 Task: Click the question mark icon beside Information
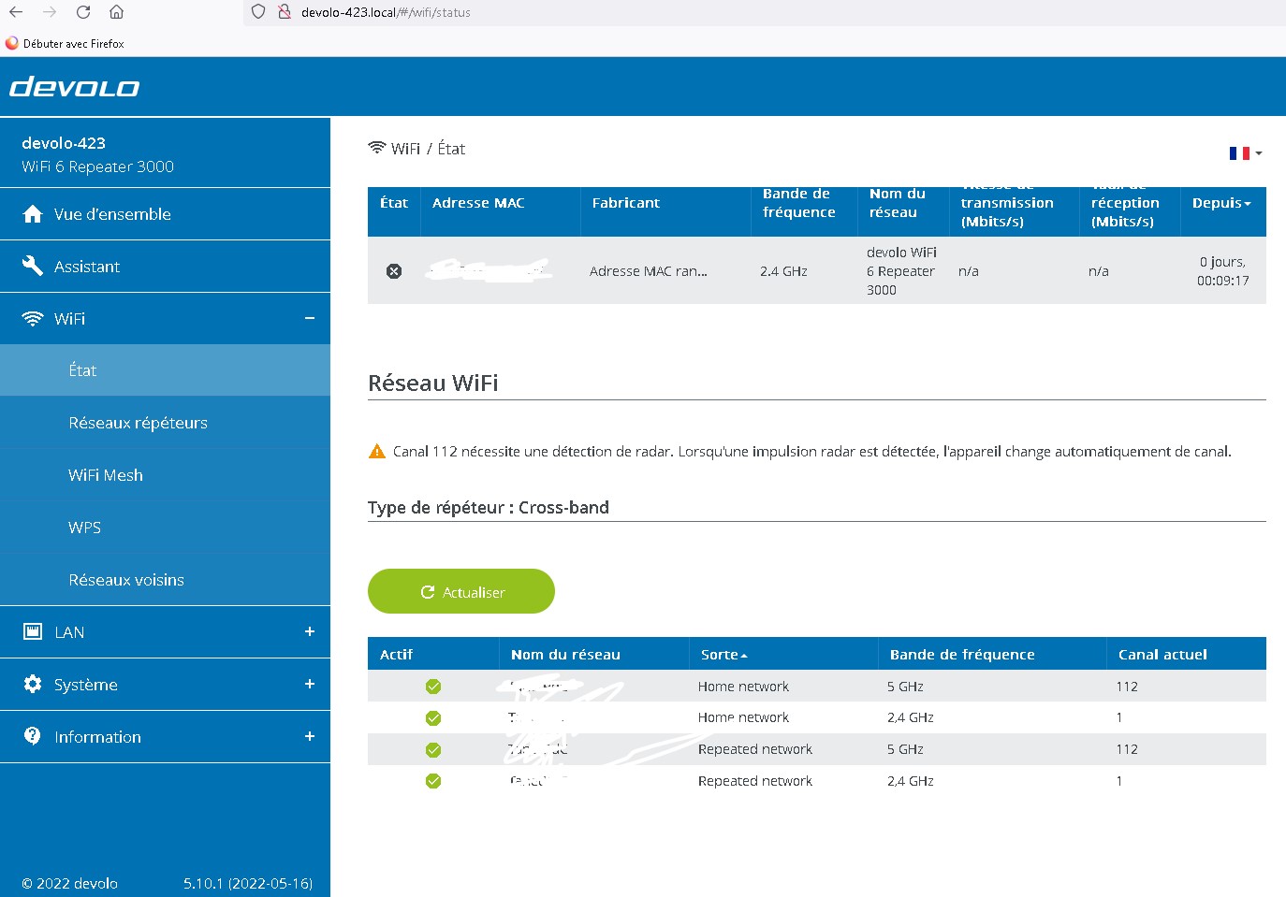coord(33,736)
